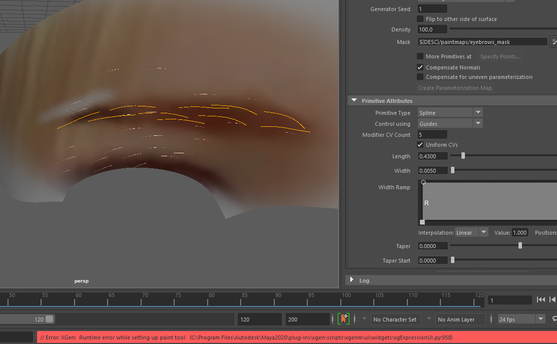Screen dimensions: 557x344
Task: Click the Specify Points... button
Action: point(500,56)
